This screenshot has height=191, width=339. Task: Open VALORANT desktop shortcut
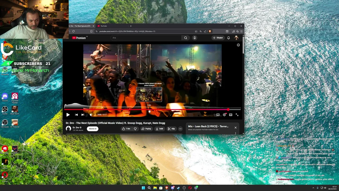click(15, 150)
